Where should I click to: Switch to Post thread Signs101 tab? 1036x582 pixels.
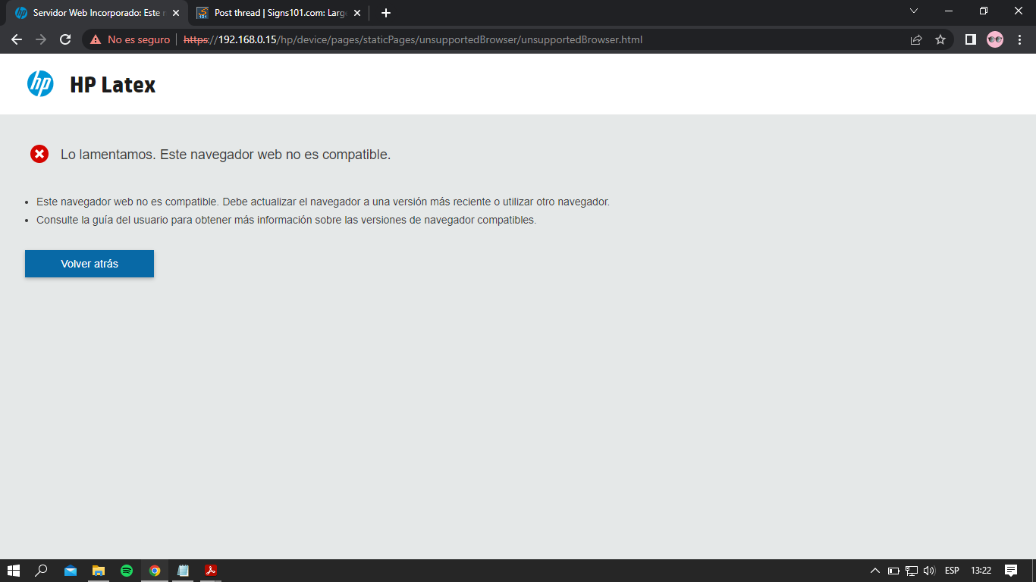279,13
